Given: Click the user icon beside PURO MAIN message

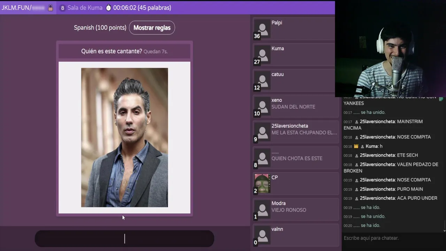Looking at the screenshot, I should tap(356, 189).
